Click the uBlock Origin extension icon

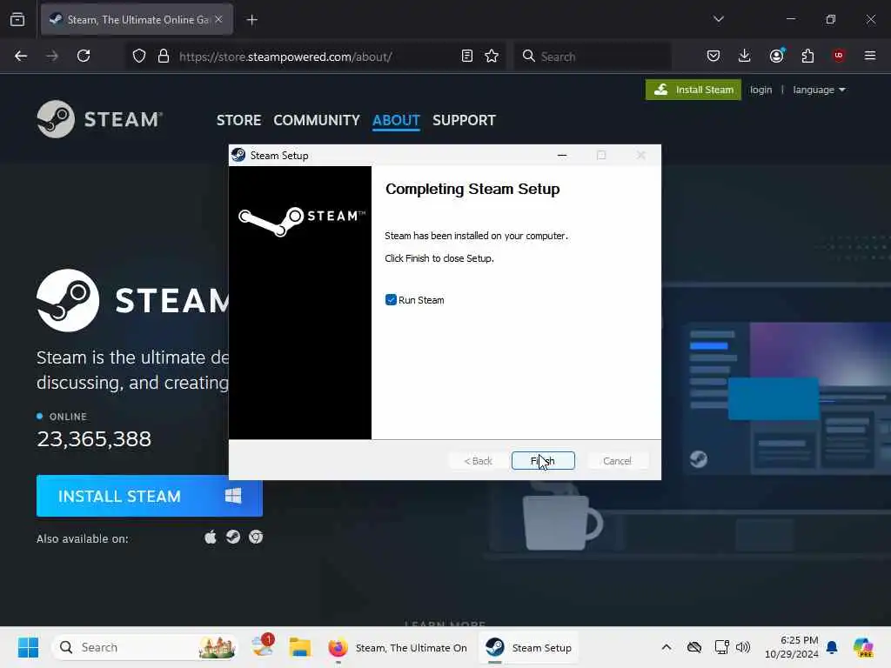pyautogui.click(x=839, y=56)
